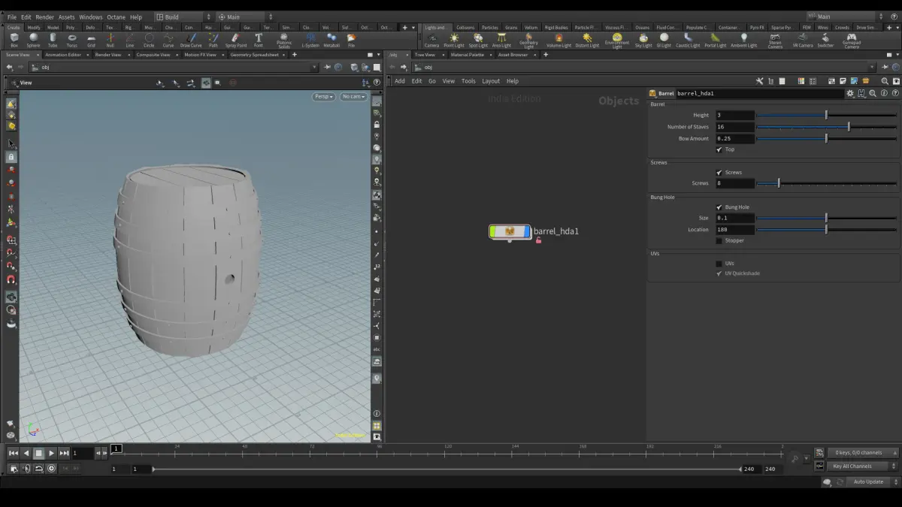Pick the Spray Paint shelf tool
Viewport: 902px width, 507px height.
tap(236, 39)
